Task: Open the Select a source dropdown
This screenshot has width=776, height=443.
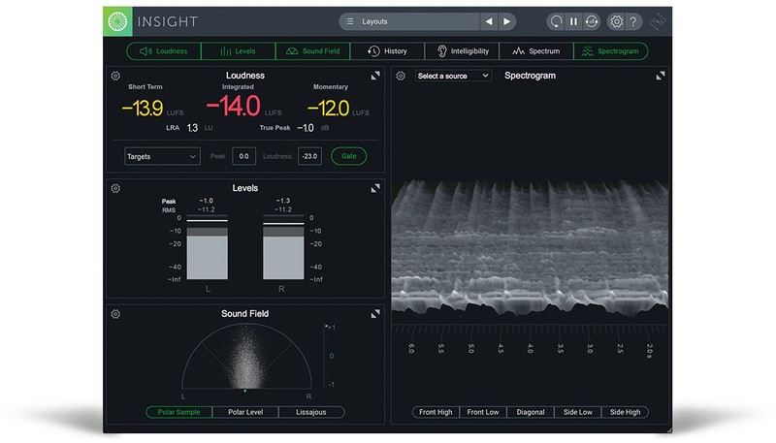Action: coord(453,76)
